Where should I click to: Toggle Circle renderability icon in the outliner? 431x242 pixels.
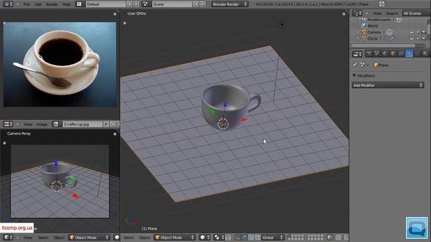424,39
